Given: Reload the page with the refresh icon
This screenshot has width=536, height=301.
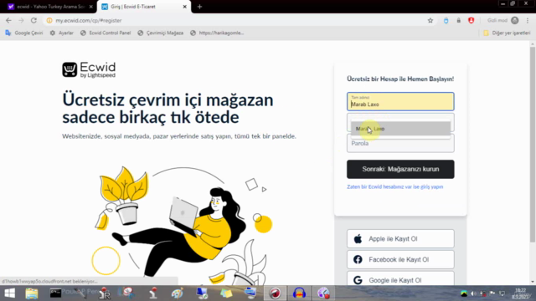Looking at the screenshot, I should [33, 20].
